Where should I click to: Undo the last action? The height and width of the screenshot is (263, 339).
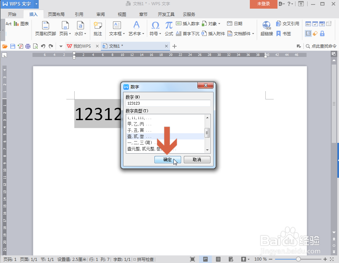(x=43, y=46)
